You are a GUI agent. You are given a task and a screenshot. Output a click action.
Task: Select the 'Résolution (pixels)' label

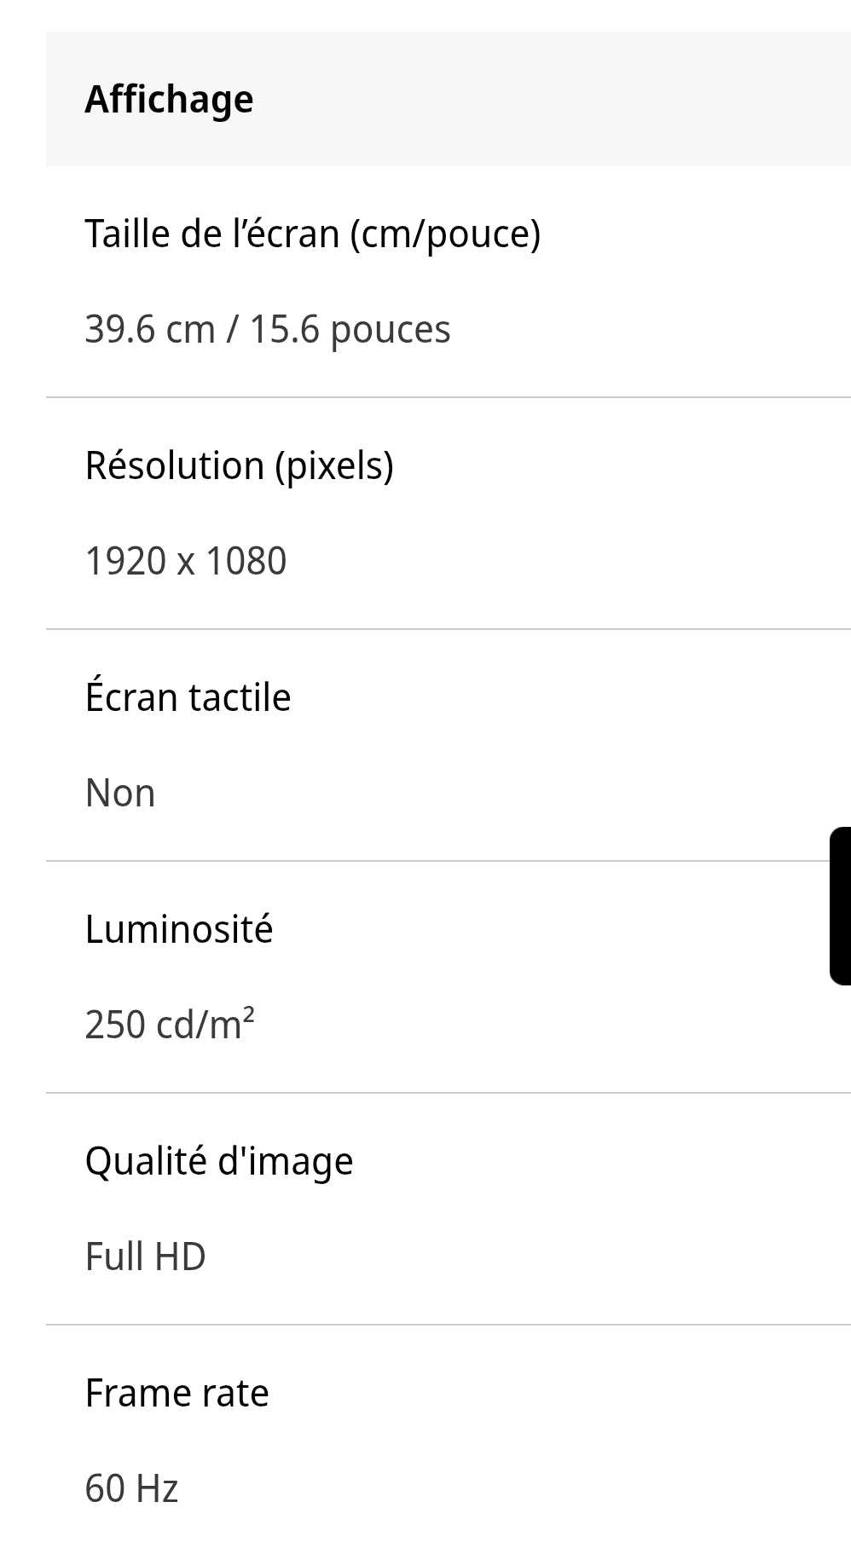tap(240, 466)
